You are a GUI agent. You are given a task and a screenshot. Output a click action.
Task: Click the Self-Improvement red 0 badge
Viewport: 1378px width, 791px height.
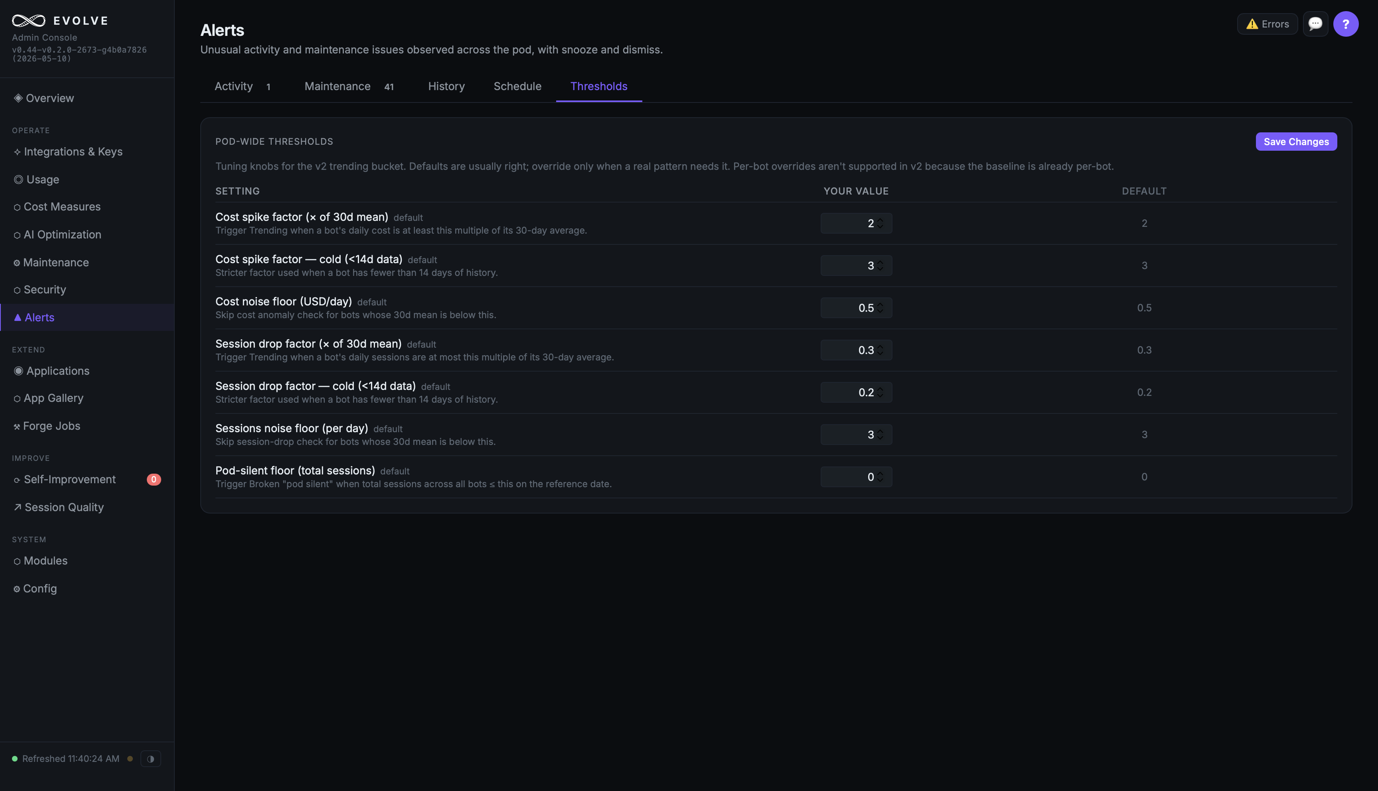tap(154, 480)
